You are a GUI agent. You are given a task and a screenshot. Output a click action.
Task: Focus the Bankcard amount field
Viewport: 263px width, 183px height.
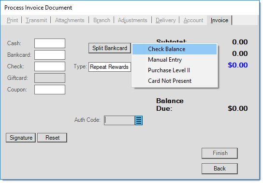(50, 55)
